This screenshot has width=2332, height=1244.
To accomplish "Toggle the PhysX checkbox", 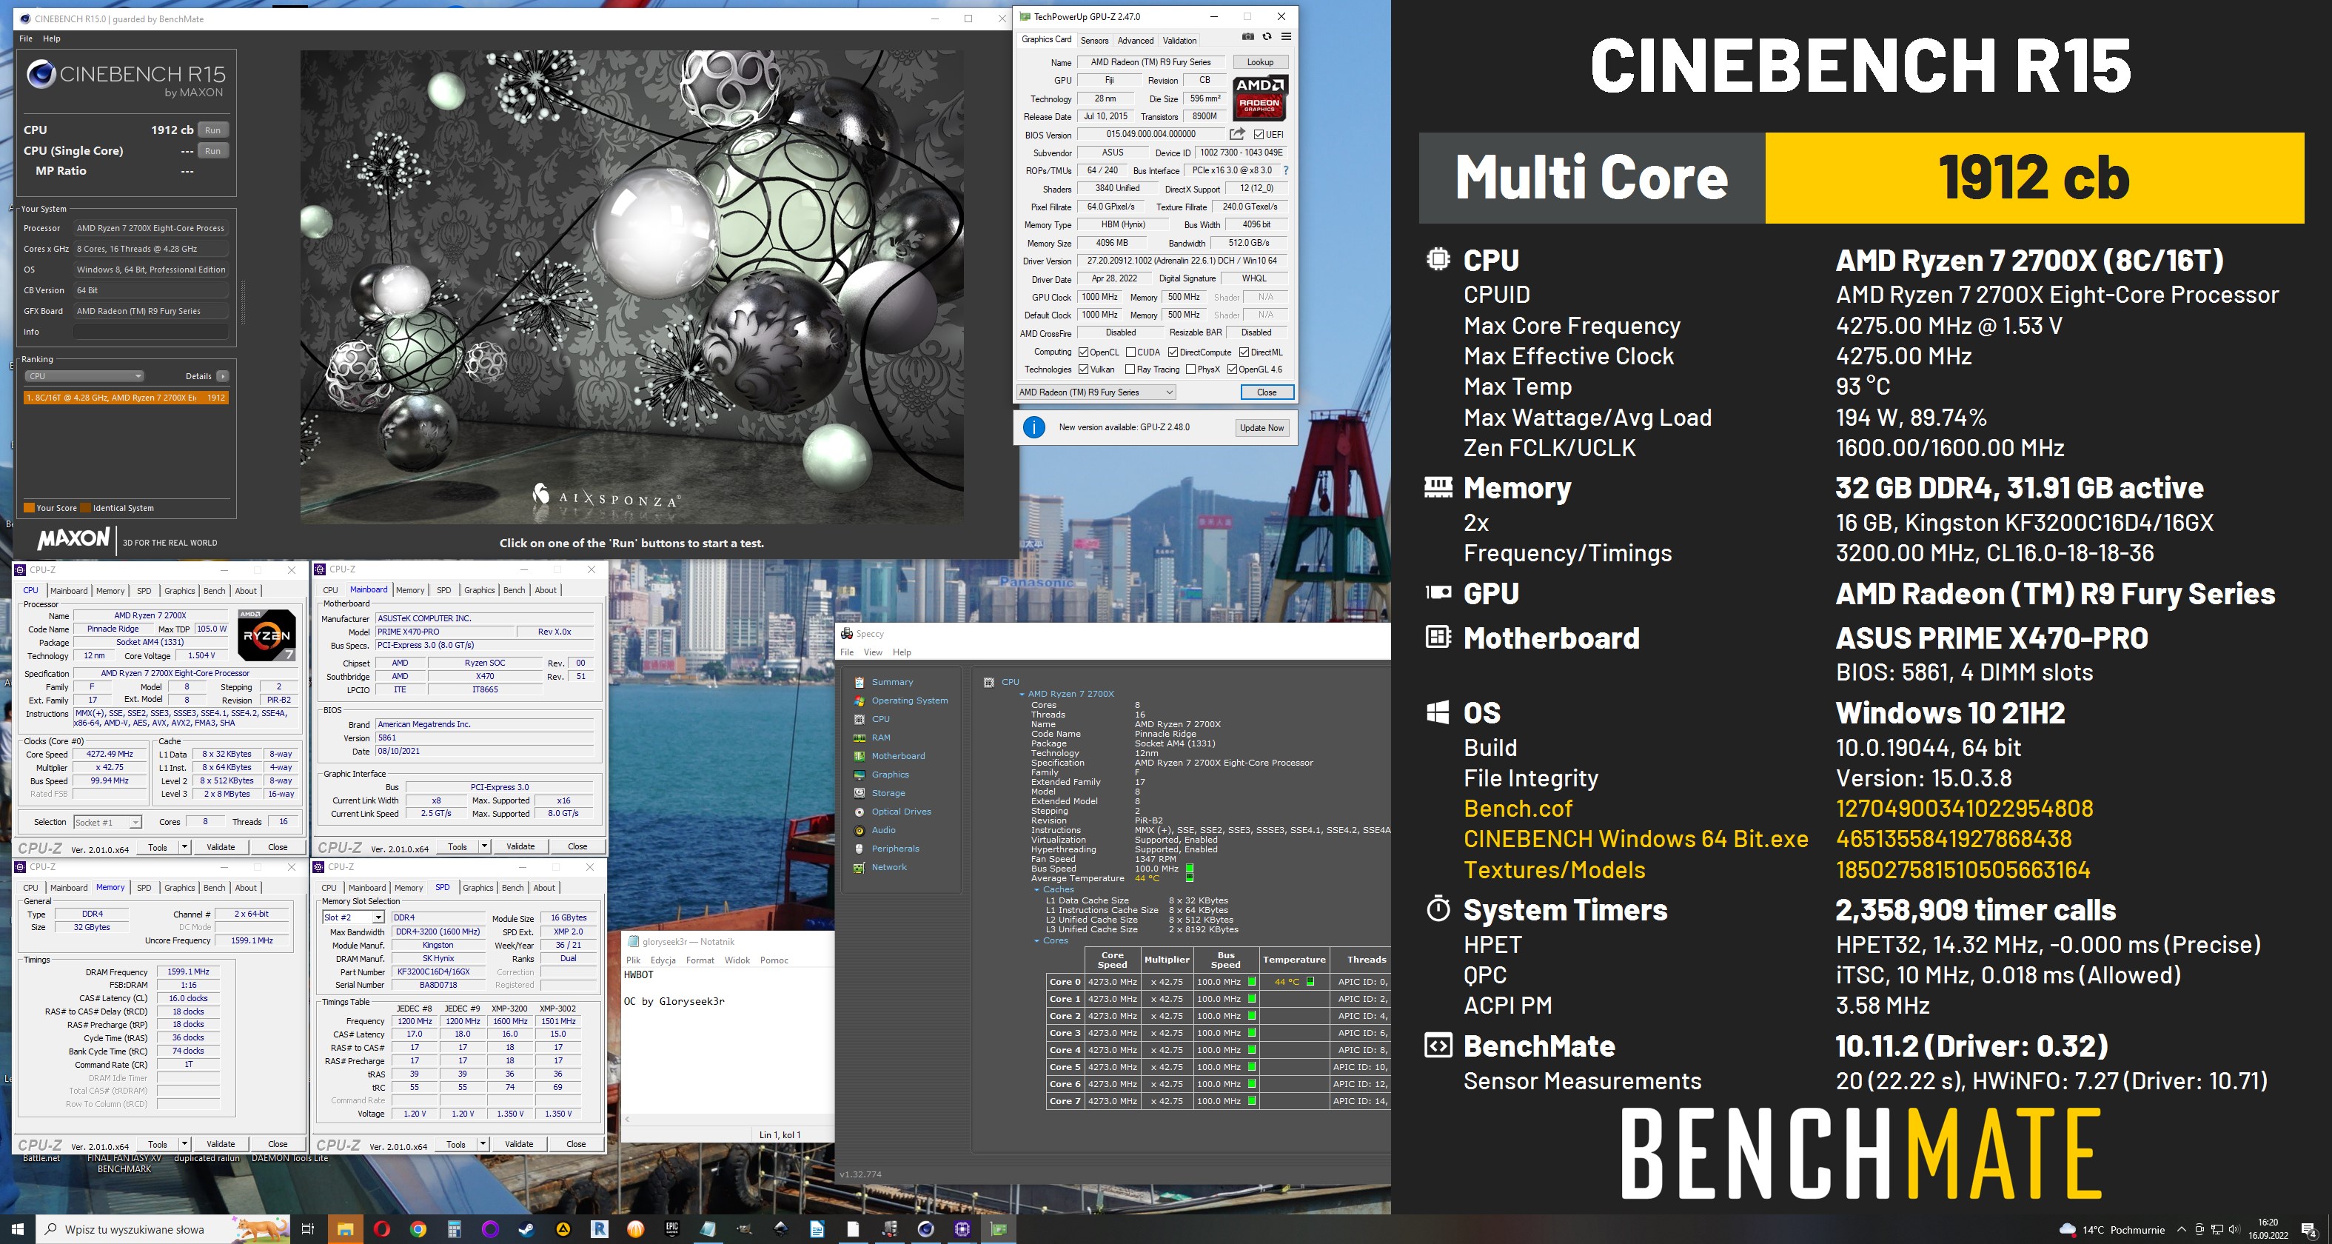I will point(1190,369).
